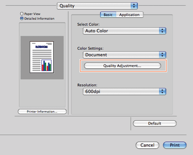Image resolution: width=193 pixels, height=155 pixels.
Task: Select the Detailed Information radio button
Action: point(22,19)
